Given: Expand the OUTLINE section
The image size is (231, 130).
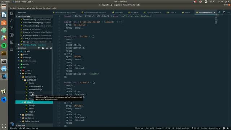Looking at the screenshot, I should pos(34,125).
